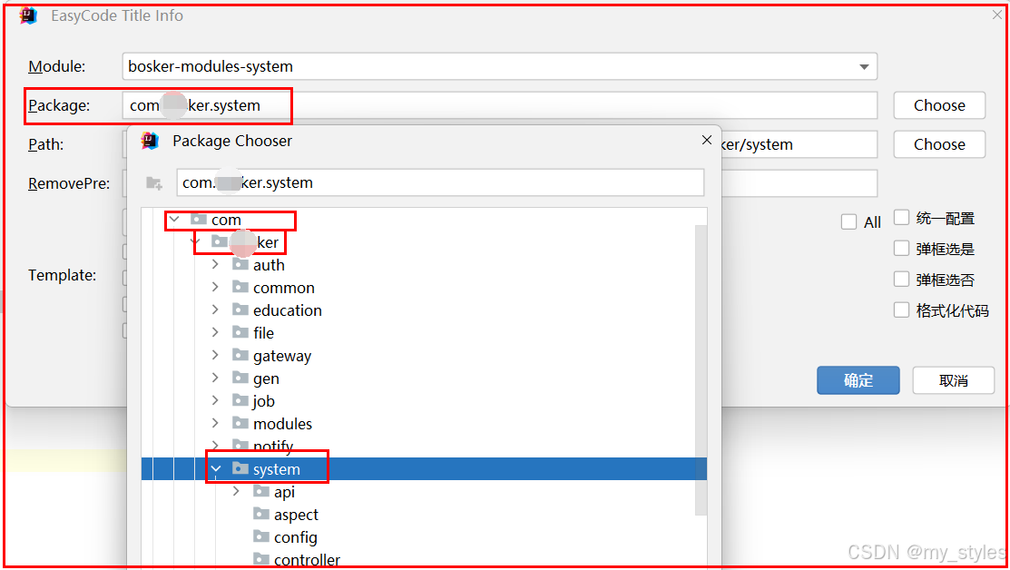Click the job folder icon
The image size is (1010, 570).
[239, 400]
